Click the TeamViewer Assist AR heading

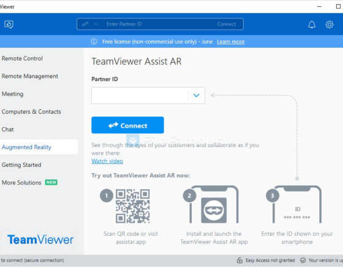point(137,61)
